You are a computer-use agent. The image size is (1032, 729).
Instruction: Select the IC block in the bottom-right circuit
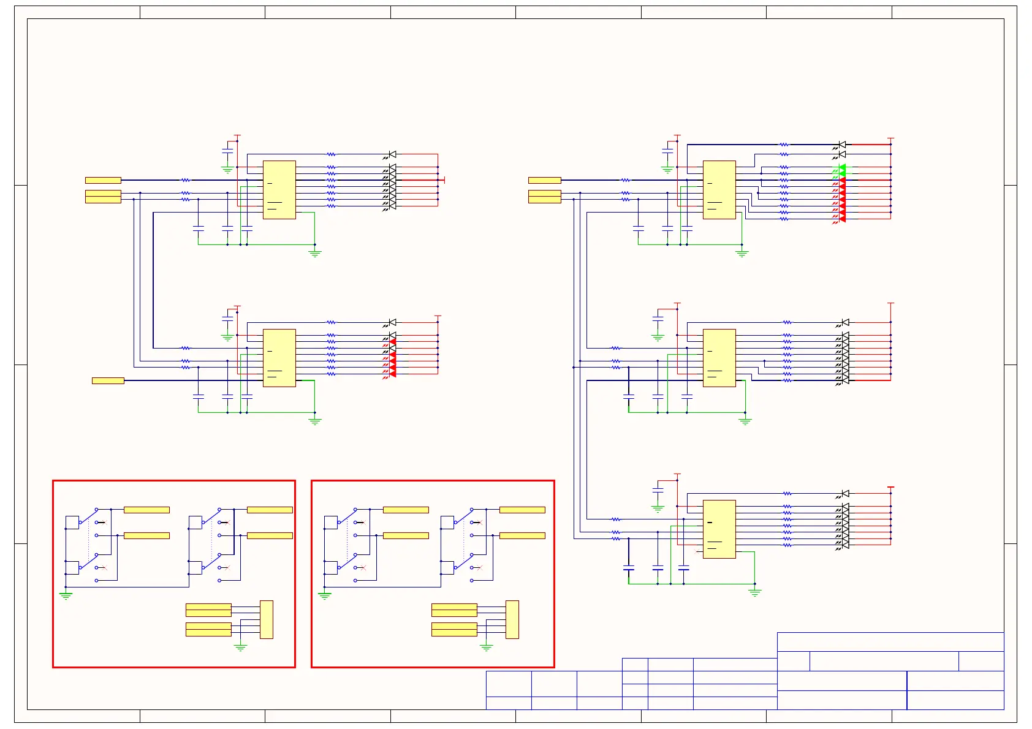[719, 529]
